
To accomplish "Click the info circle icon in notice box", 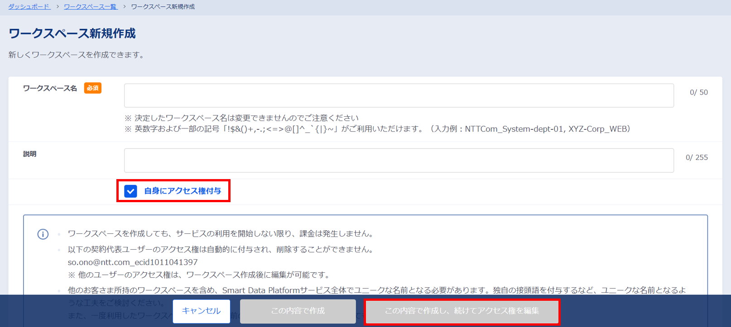I will tap(43, 234).
